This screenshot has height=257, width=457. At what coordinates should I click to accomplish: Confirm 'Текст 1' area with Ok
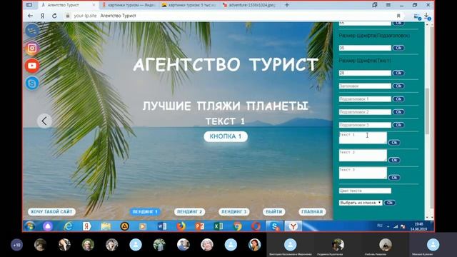pos(394,143)
